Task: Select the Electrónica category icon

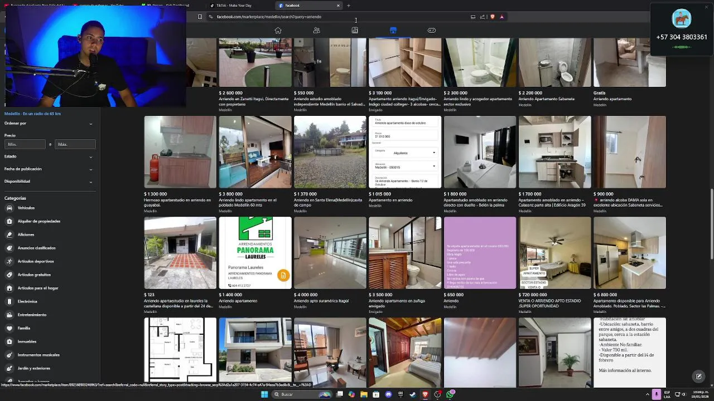Action: point(9,301)
